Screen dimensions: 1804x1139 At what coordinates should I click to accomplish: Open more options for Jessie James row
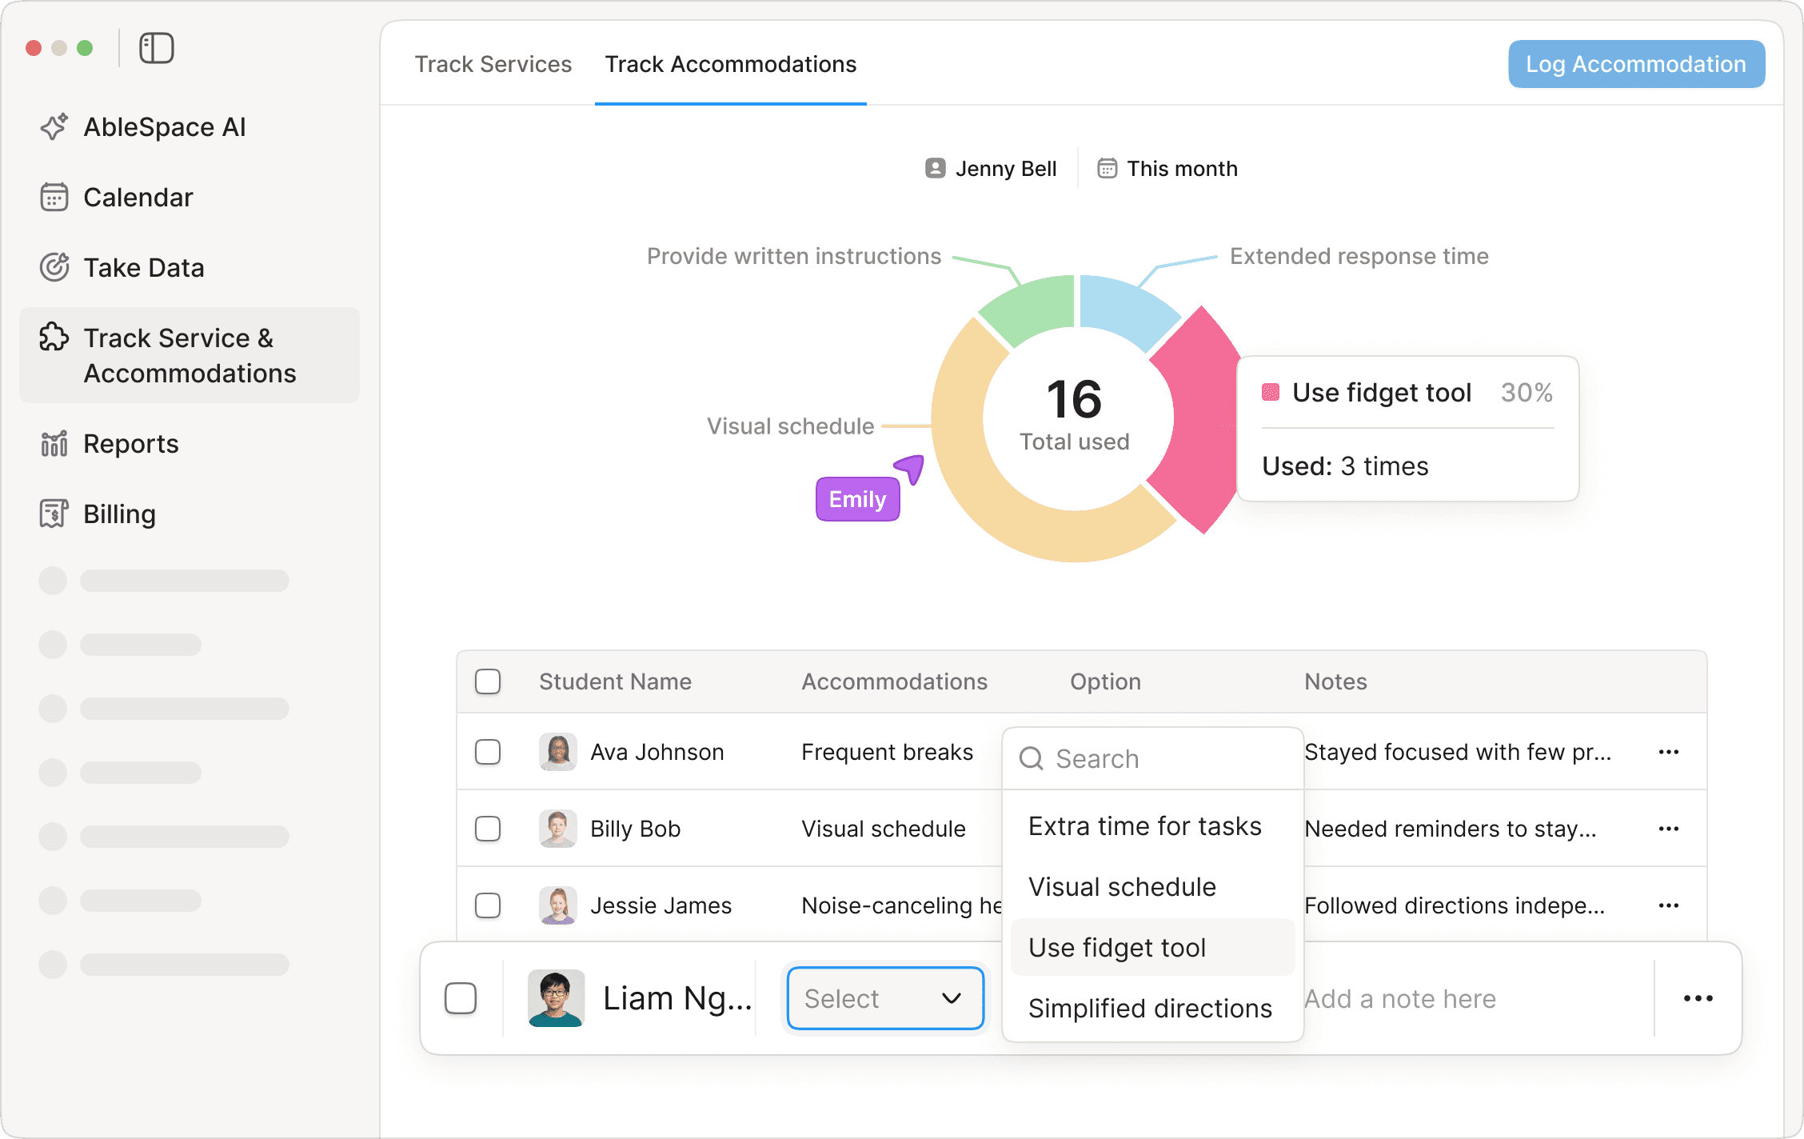coord(1669,905)
